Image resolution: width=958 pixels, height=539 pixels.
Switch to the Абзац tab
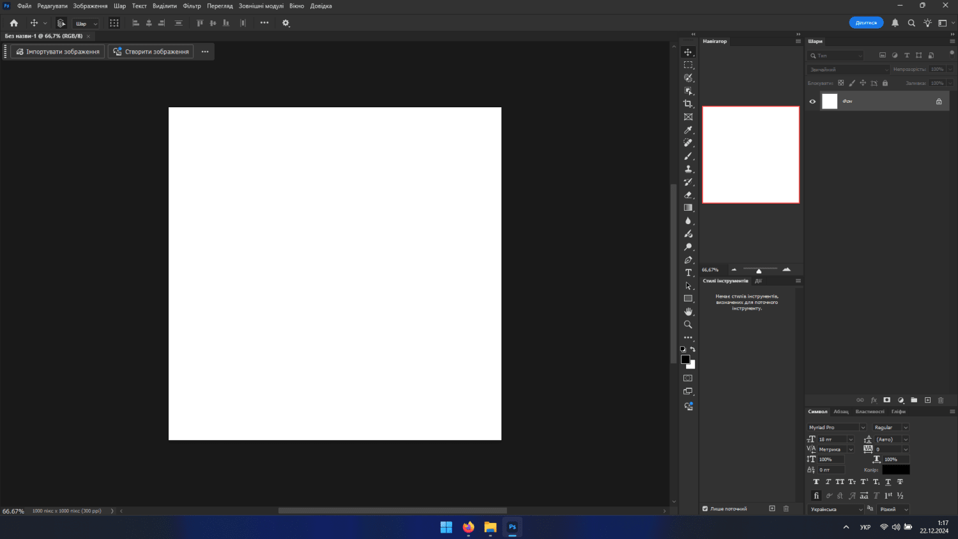[x=841, y=412]
